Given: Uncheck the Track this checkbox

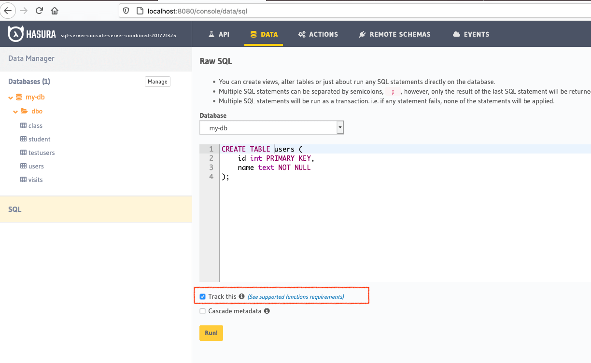Looking at the screenshot, I should pos(203,297).
